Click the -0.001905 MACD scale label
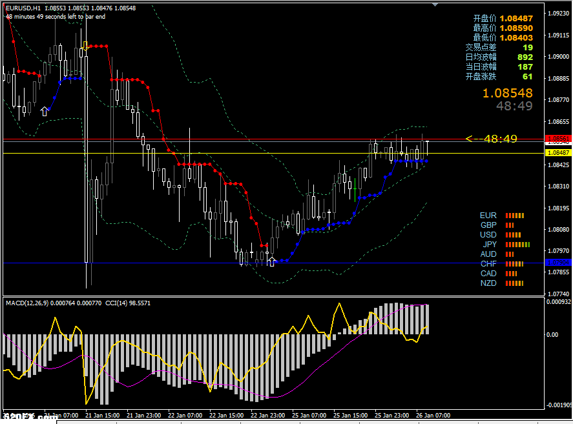 pos(559,405)
